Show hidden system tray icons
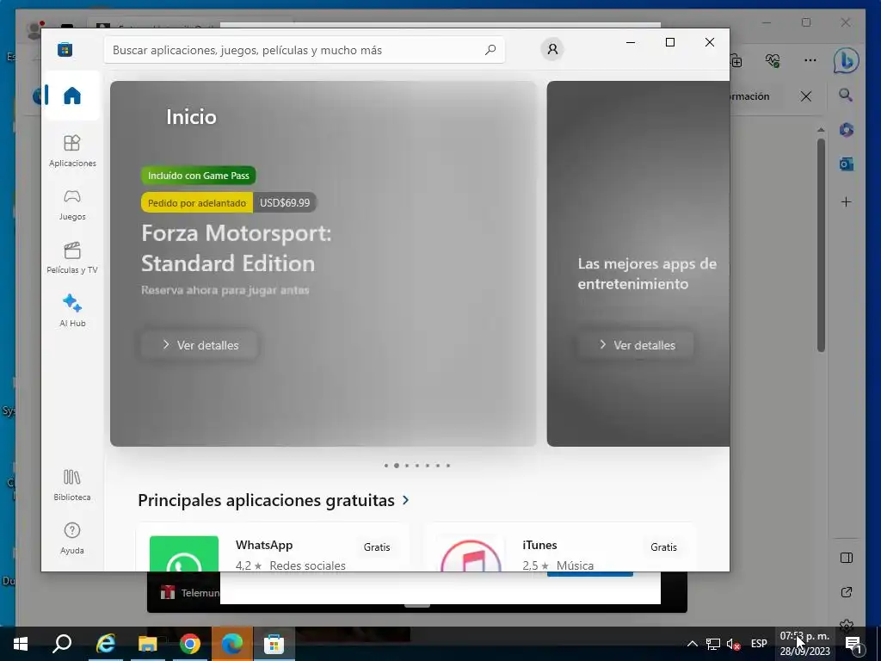The image size is (881, 661). pyautogui.click(x=693, y=644)
